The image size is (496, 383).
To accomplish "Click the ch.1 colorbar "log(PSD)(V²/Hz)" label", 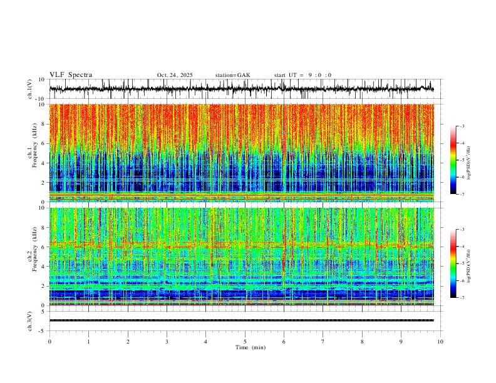I will click(469, 163).
